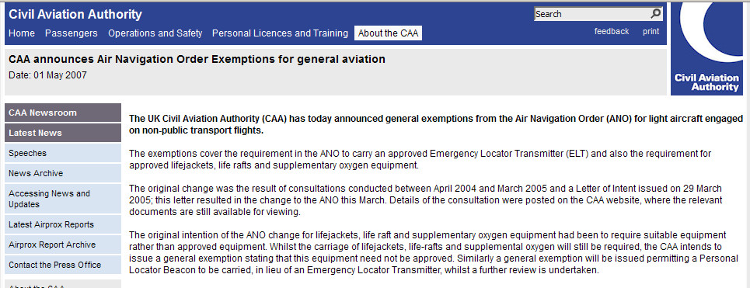Image resolution: width=750 pixels, height=288 pixels.
Task: Open Accessing News and Updates link
Action: (x=63, y=199)
